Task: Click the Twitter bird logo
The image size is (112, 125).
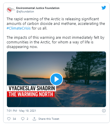Action: point(104,8)
